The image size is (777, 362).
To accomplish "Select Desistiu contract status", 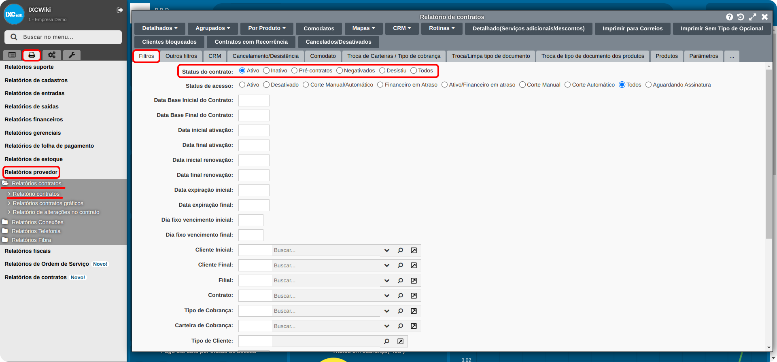I will point(382,70).
